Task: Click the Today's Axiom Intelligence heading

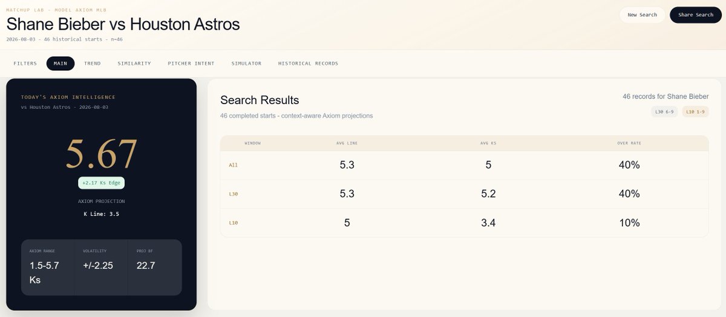Action: point(68,97)
